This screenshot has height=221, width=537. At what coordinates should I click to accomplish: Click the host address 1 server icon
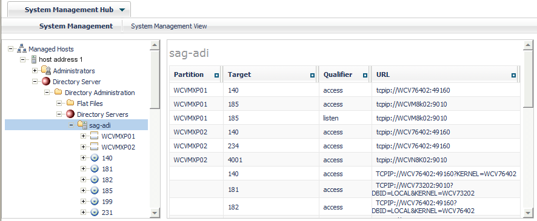[x=34, y=59]
